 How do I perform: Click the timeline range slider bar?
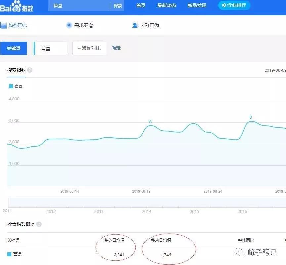(x=147, y=202)
